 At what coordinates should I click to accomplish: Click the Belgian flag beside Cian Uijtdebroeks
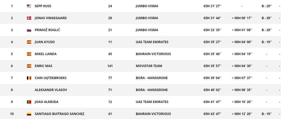(x=29, y=78)
